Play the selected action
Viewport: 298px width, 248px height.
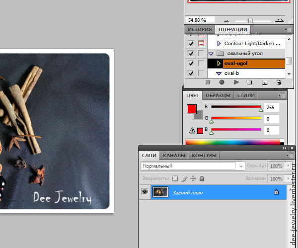click(236, 82)
